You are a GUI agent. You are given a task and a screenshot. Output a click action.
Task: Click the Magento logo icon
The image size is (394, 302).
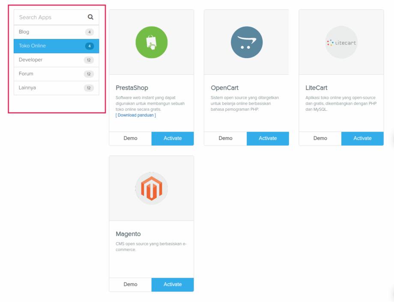tap(151, 188)
